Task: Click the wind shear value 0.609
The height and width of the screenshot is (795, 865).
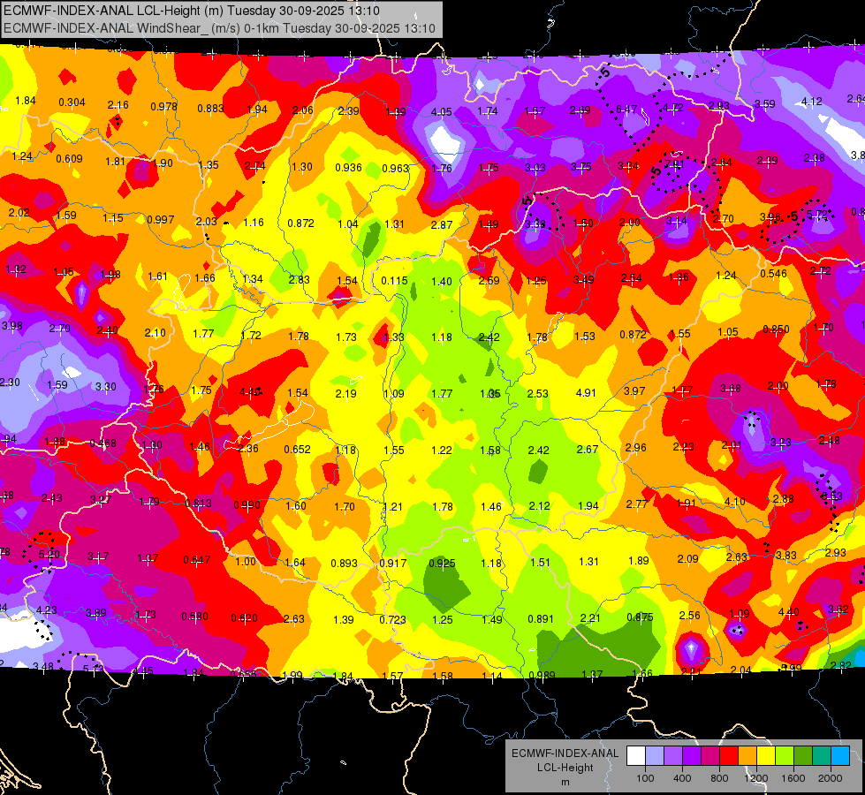Action: [x=69, y=159]
